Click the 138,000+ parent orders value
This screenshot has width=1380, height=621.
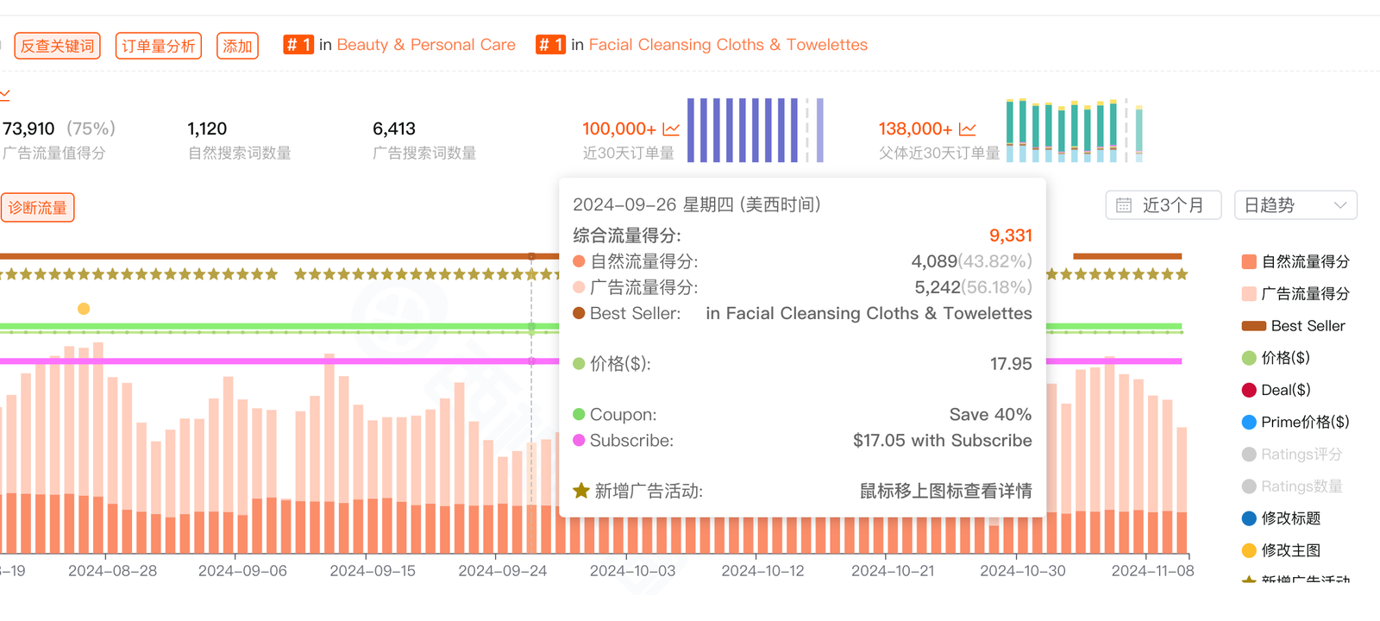point(915,129)
